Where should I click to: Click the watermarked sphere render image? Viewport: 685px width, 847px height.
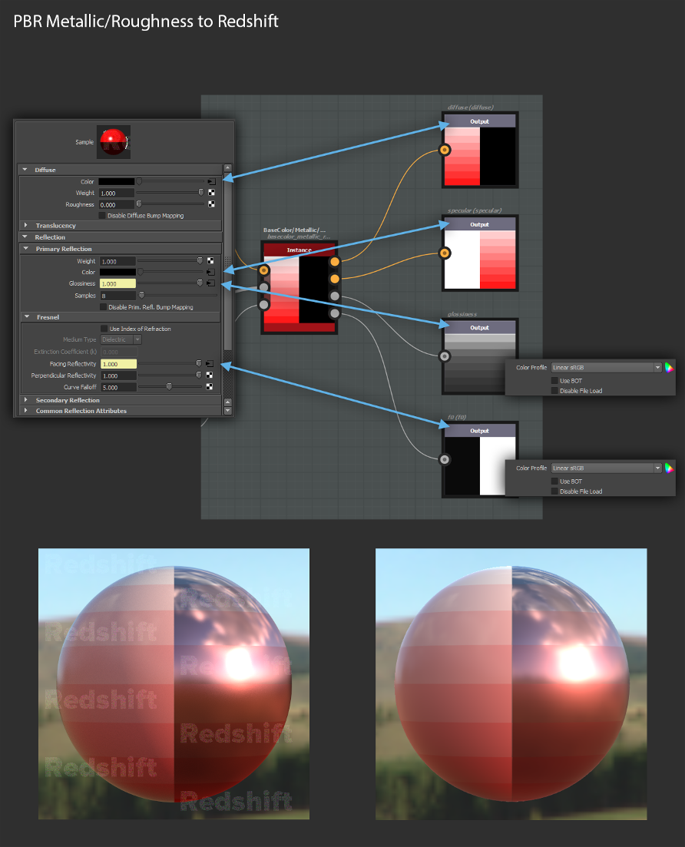click(174, 684)
